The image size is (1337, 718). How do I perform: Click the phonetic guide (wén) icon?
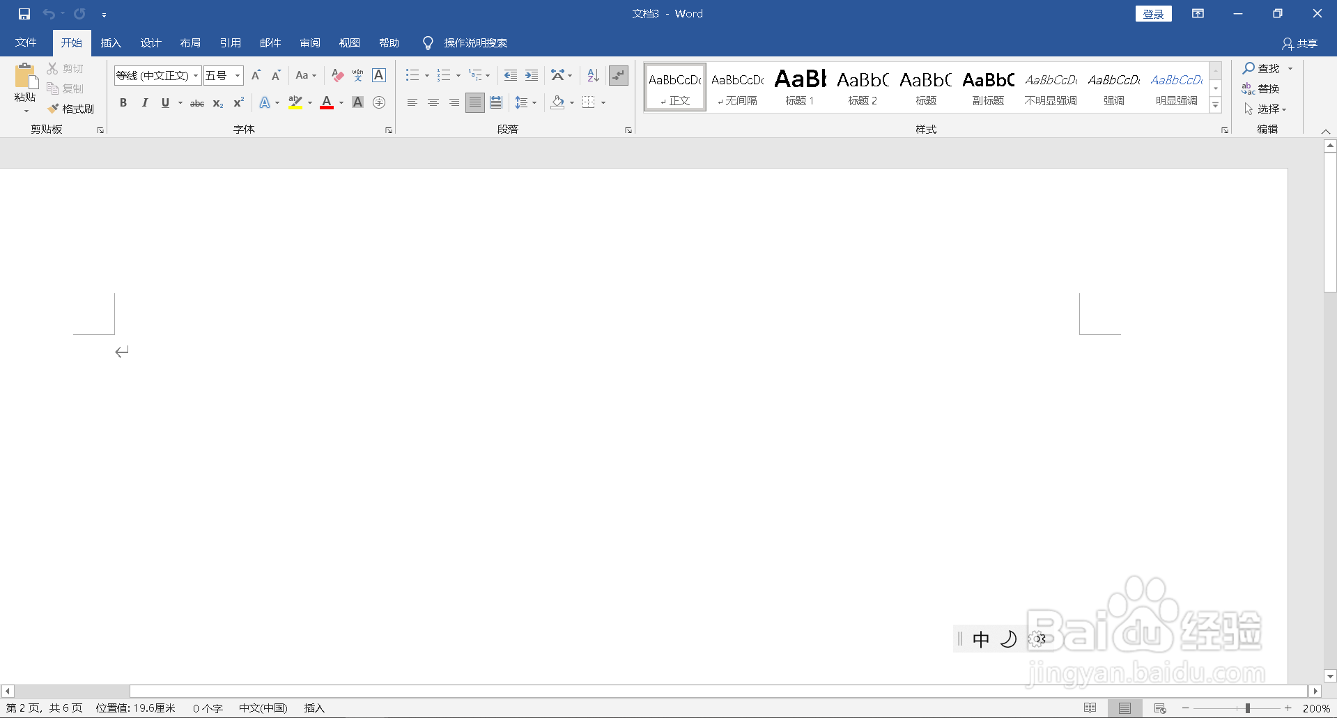coord(358,75)
